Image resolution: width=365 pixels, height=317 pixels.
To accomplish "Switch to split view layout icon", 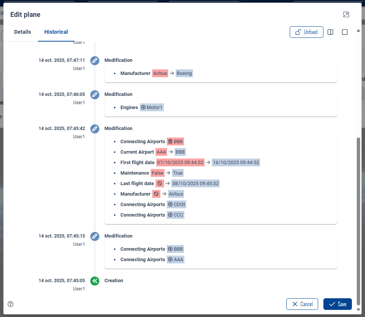I will tap(330, 32).
